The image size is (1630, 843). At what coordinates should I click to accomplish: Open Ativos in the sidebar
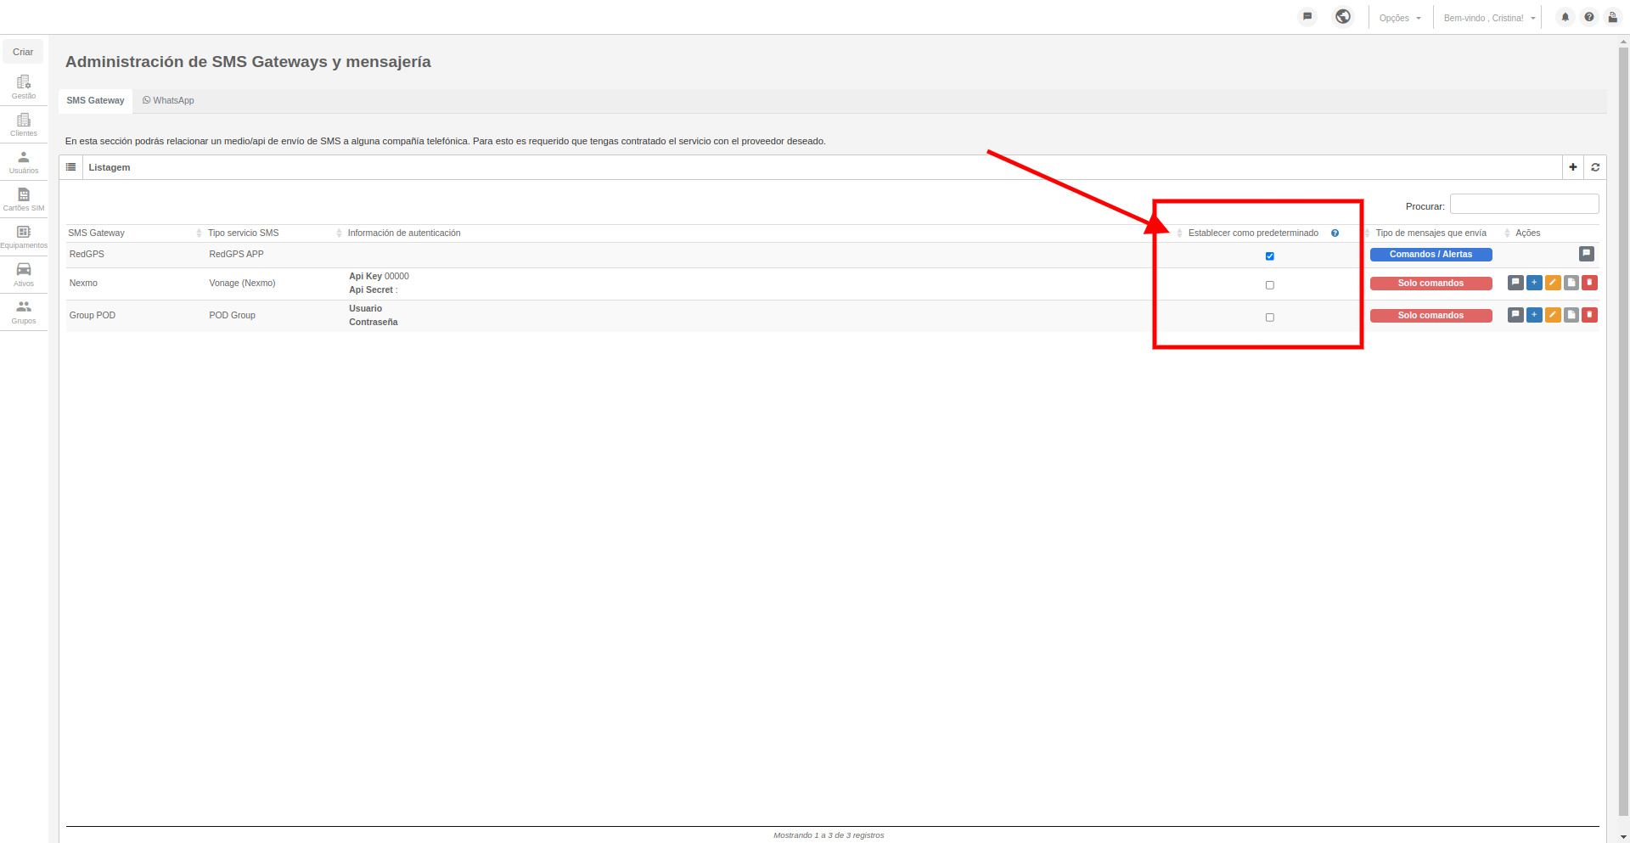(24, 275)
